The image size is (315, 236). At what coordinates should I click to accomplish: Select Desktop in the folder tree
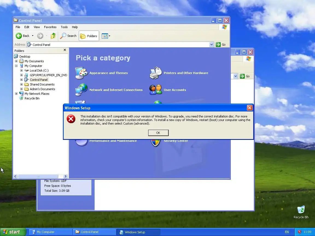tap(25, 57)
